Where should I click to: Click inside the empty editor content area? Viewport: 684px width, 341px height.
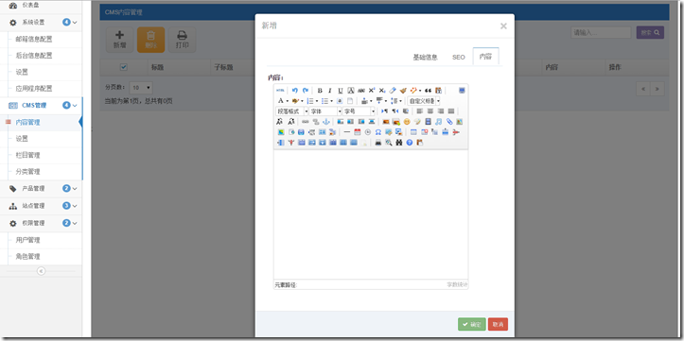[x=371, y=214]
